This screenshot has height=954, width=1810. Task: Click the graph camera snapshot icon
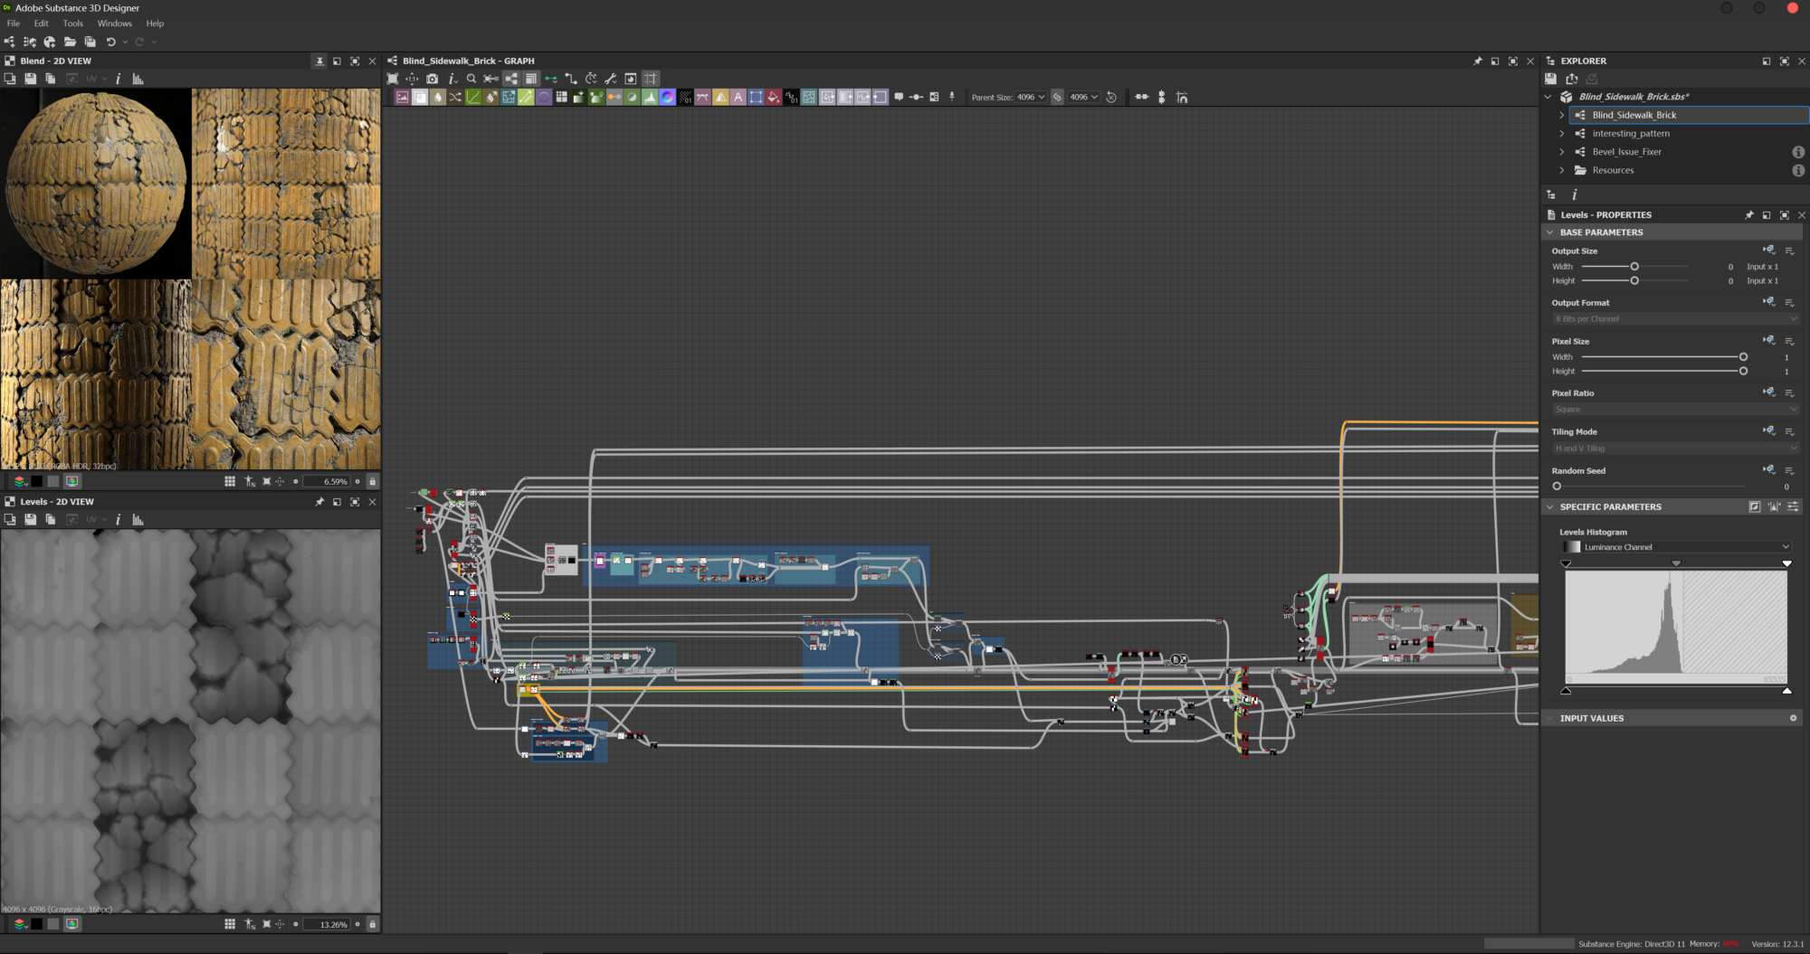[433, 79]
